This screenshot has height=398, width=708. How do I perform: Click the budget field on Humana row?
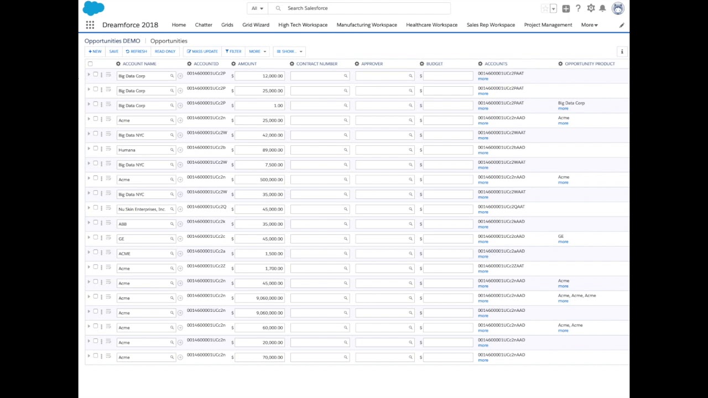pyautogui.click(x=448, y=150)
